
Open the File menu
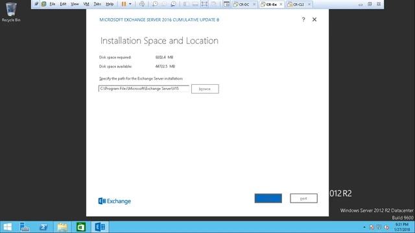coord(53,4)
